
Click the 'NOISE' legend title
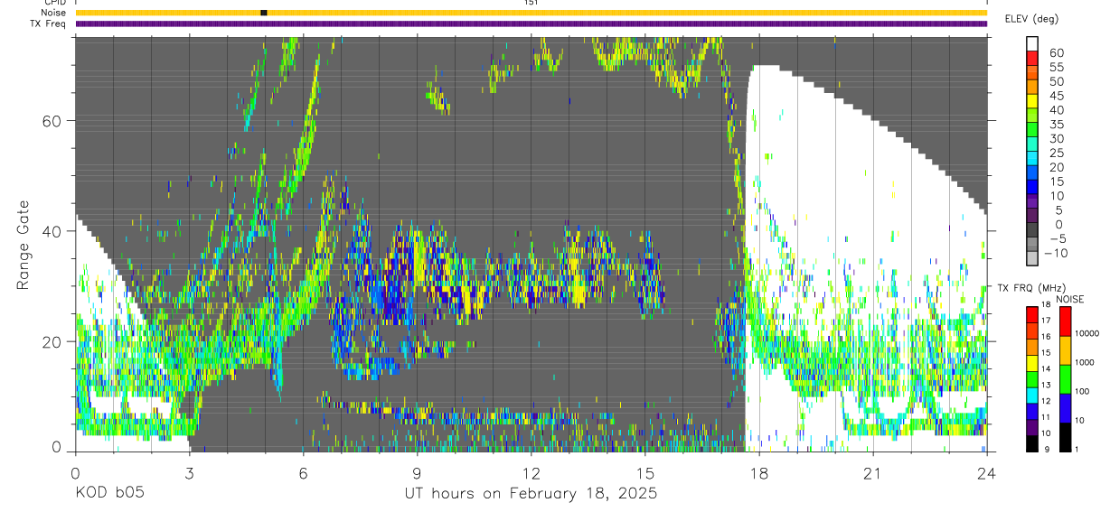click(1069, 299)
